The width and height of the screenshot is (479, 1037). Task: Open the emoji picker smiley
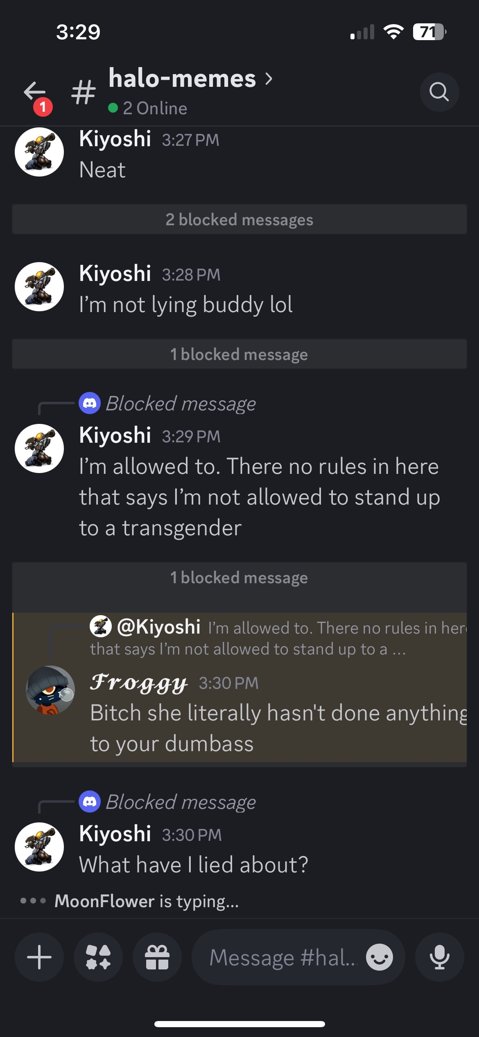pyautogui.click(x=380, y=957)
